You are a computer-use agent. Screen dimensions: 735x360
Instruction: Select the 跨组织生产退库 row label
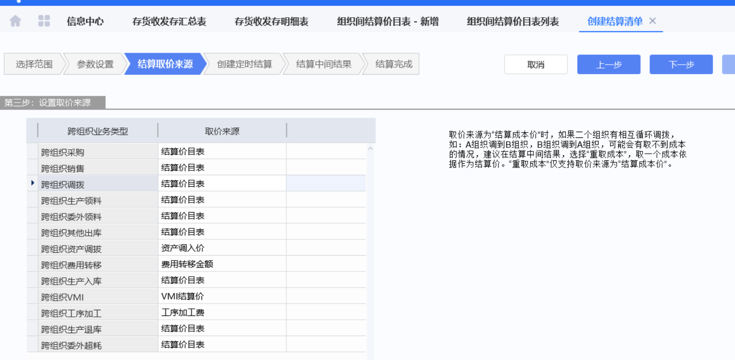click(x=98, y=328)
